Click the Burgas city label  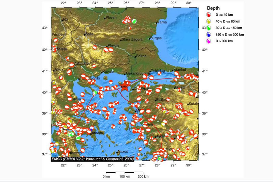click(156, 38)
